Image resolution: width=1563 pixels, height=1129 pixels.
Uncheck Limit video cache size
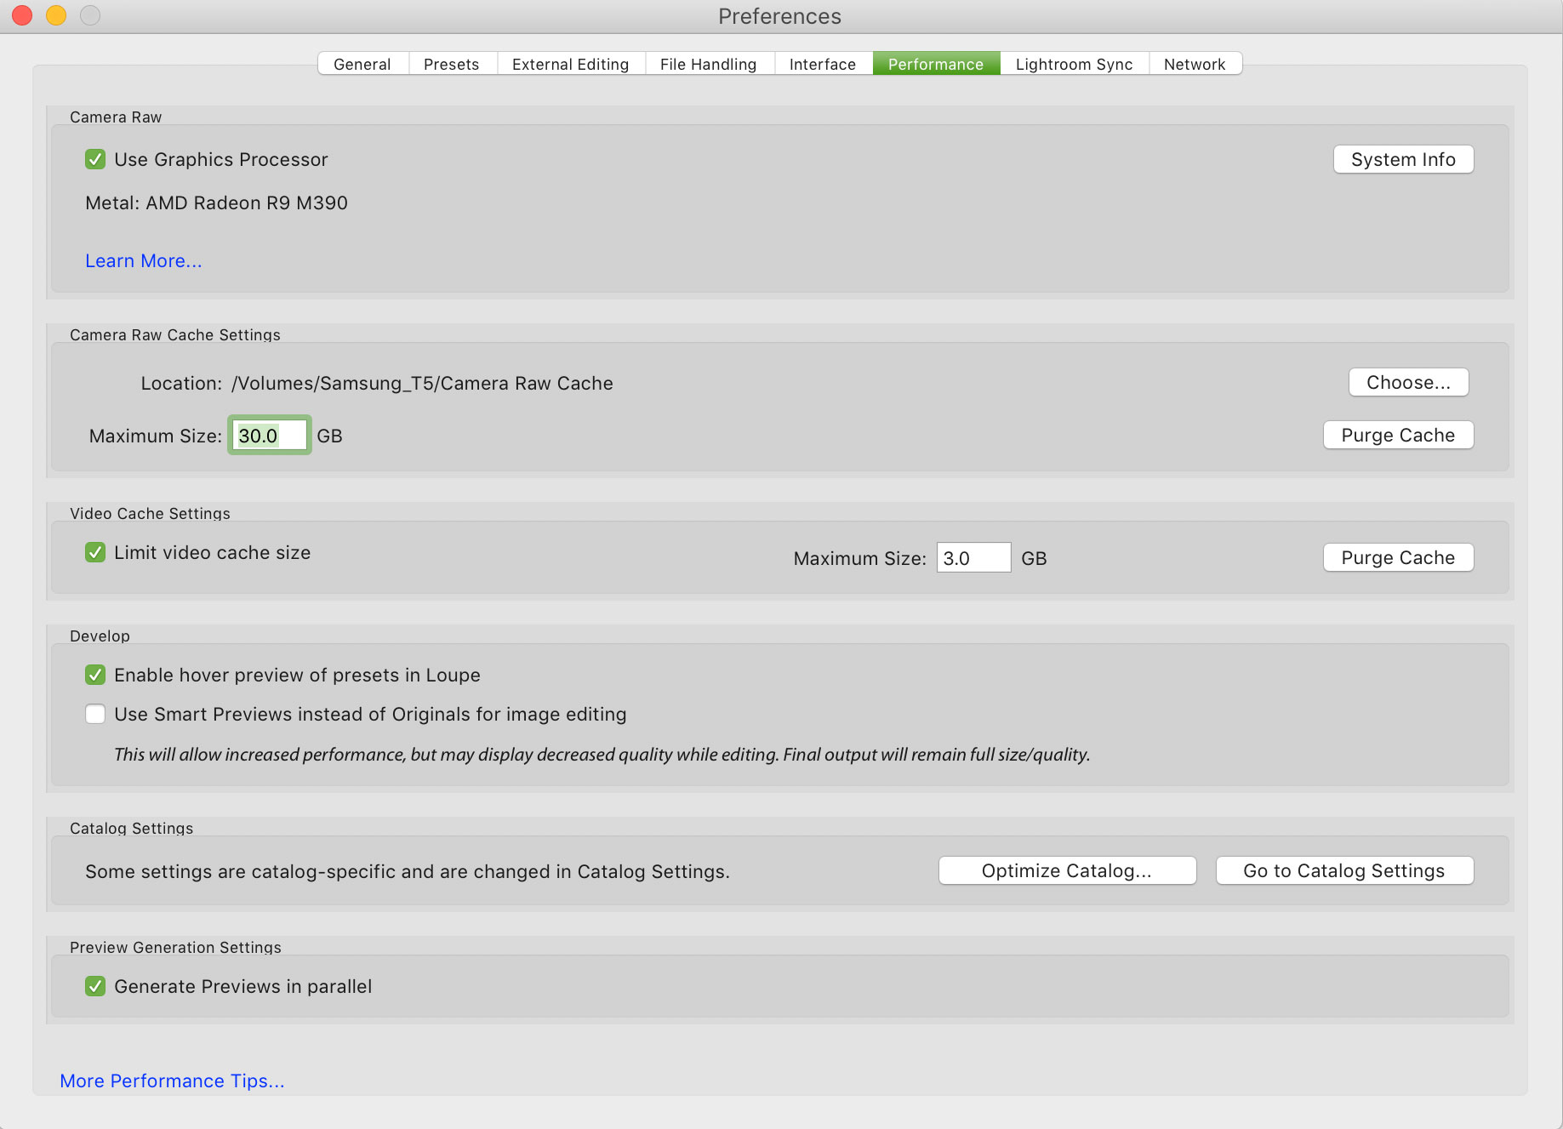point(95,552)
